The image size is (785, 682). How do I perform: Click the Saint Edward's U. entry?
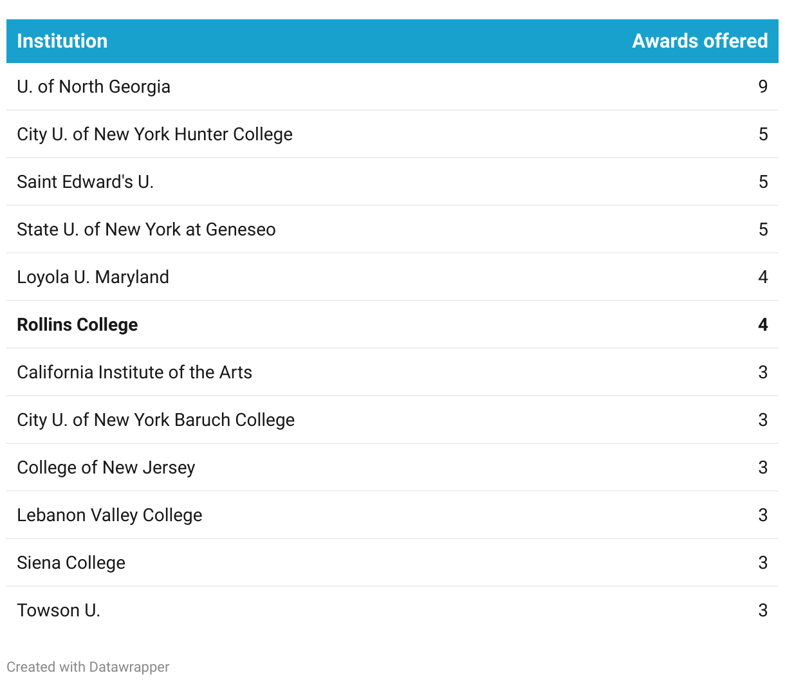(x=86, y=182)
